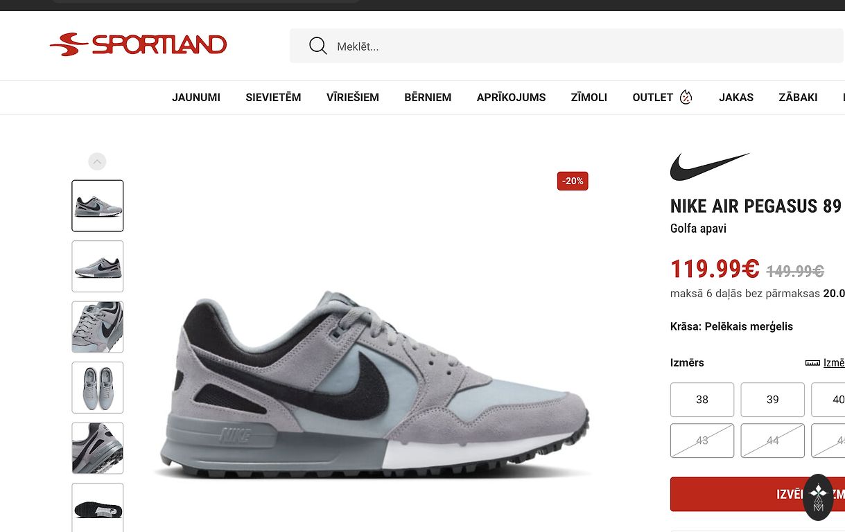Click the Sportland logo

pos(138,45)
